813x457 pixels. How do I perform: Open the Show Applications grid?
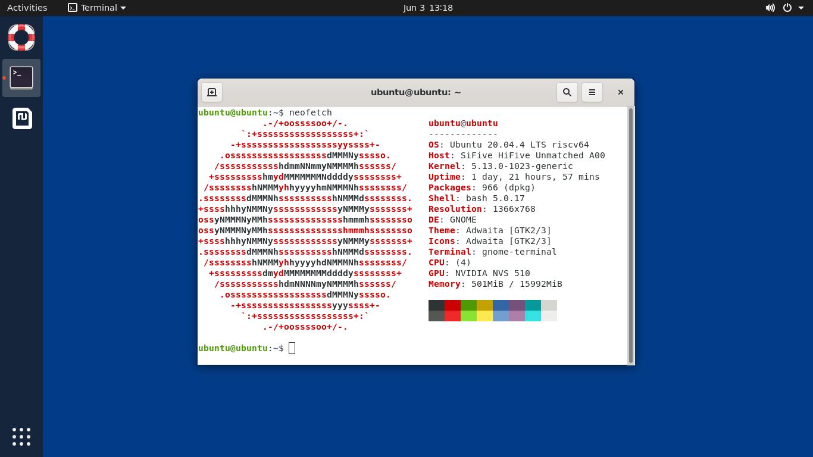pos(21,436)
